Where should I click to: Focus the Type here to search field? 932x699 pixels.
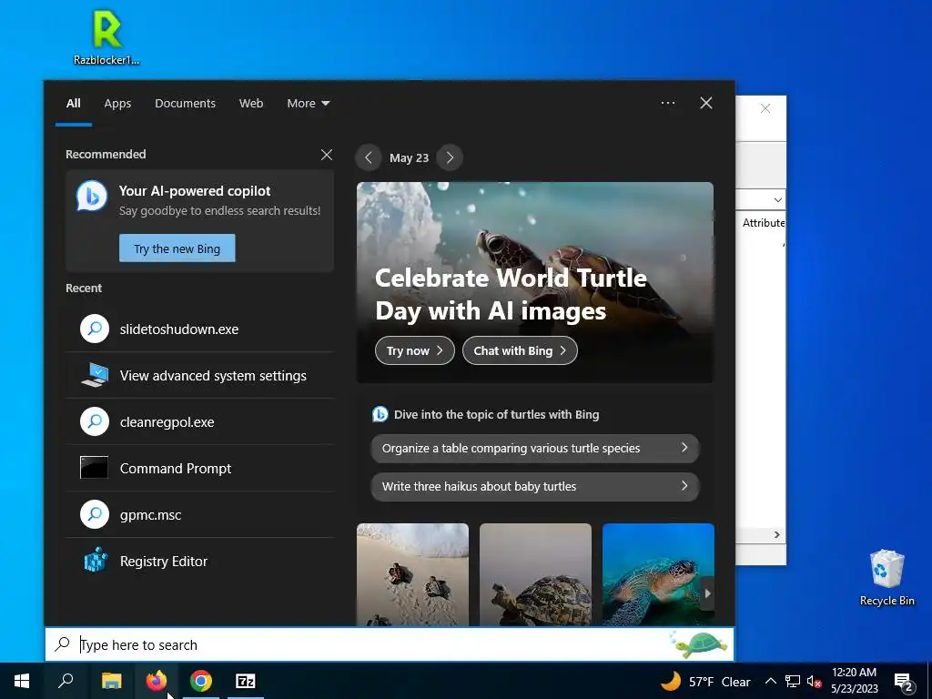coord(390,644)
